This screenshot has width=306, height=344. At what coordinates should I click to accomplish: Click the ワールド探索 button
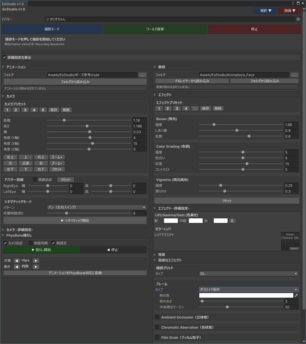point(155,29)
